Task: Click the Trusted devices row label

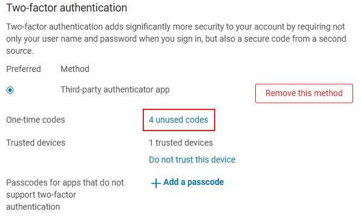Action: point(36,143)
